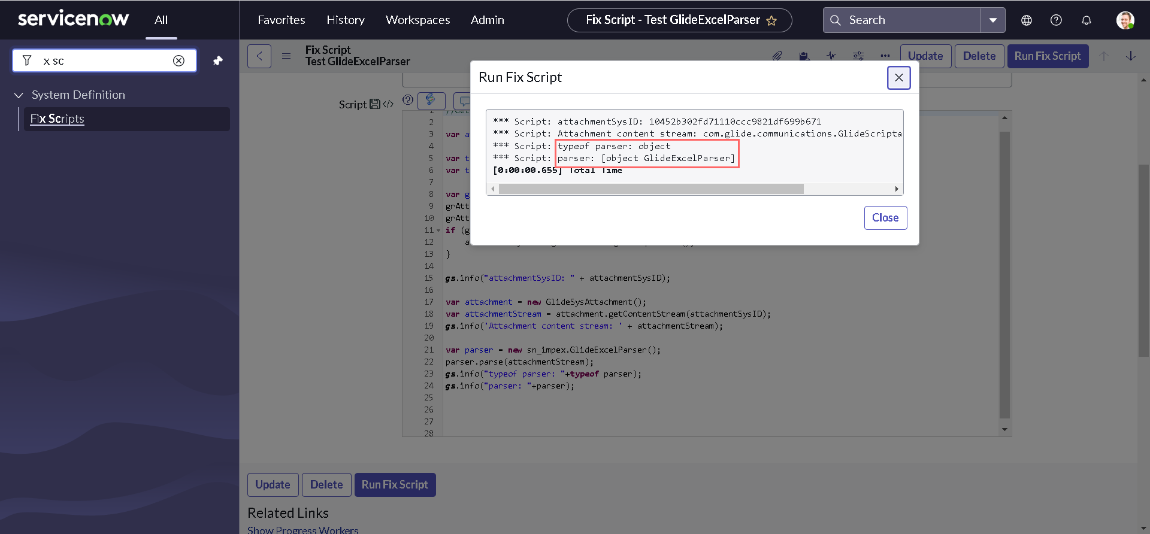Click the right arrow of output scrollbar
The image size is (1150, 534).
pos(897,189)
